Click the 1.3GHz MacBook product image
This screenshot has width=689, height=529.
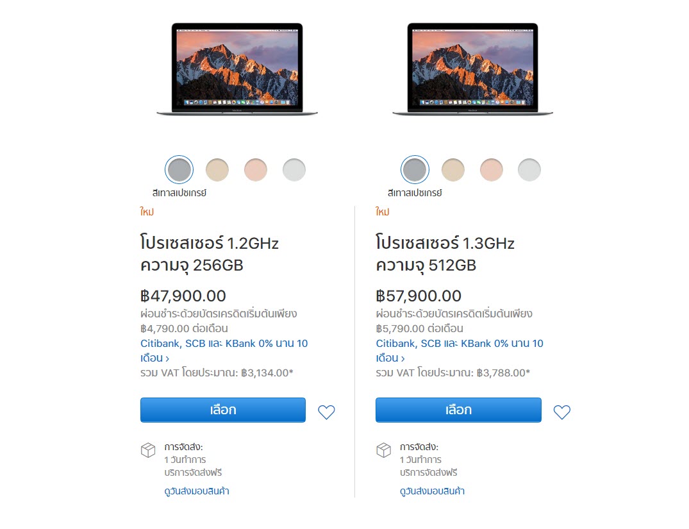pyautogui.click(x=472, y=69)
